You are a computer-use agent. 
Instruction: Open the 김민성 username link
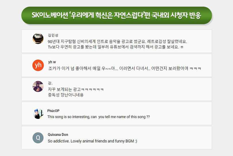click(x=53, y=35)
